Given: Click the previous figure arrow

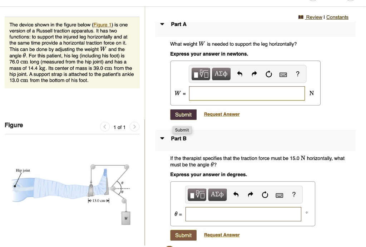Looking at the screenshot, I should click(x=105, y=127).
